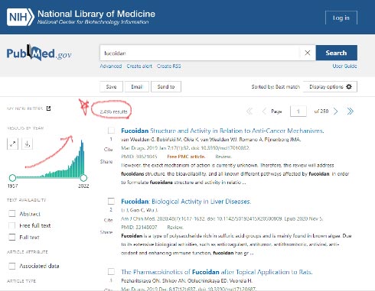375x291 pixels.
Task: Go to the previous page arrow
Action: point(264,112)
